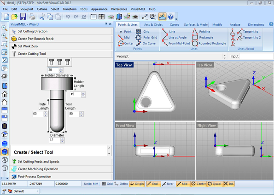Click the Zoom extents icon

click(4, 60)
